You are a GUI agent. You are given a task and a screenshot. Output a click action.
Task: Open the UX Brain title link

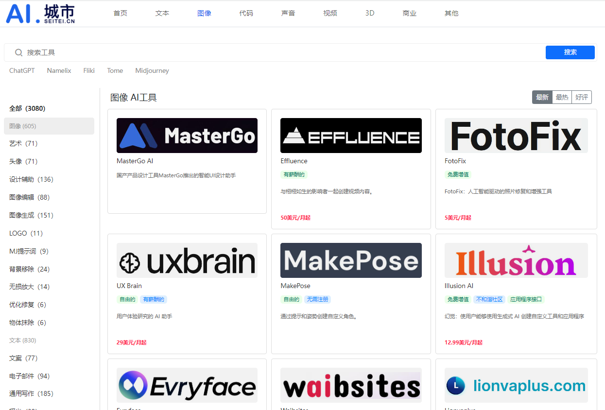tap(129, 286)
